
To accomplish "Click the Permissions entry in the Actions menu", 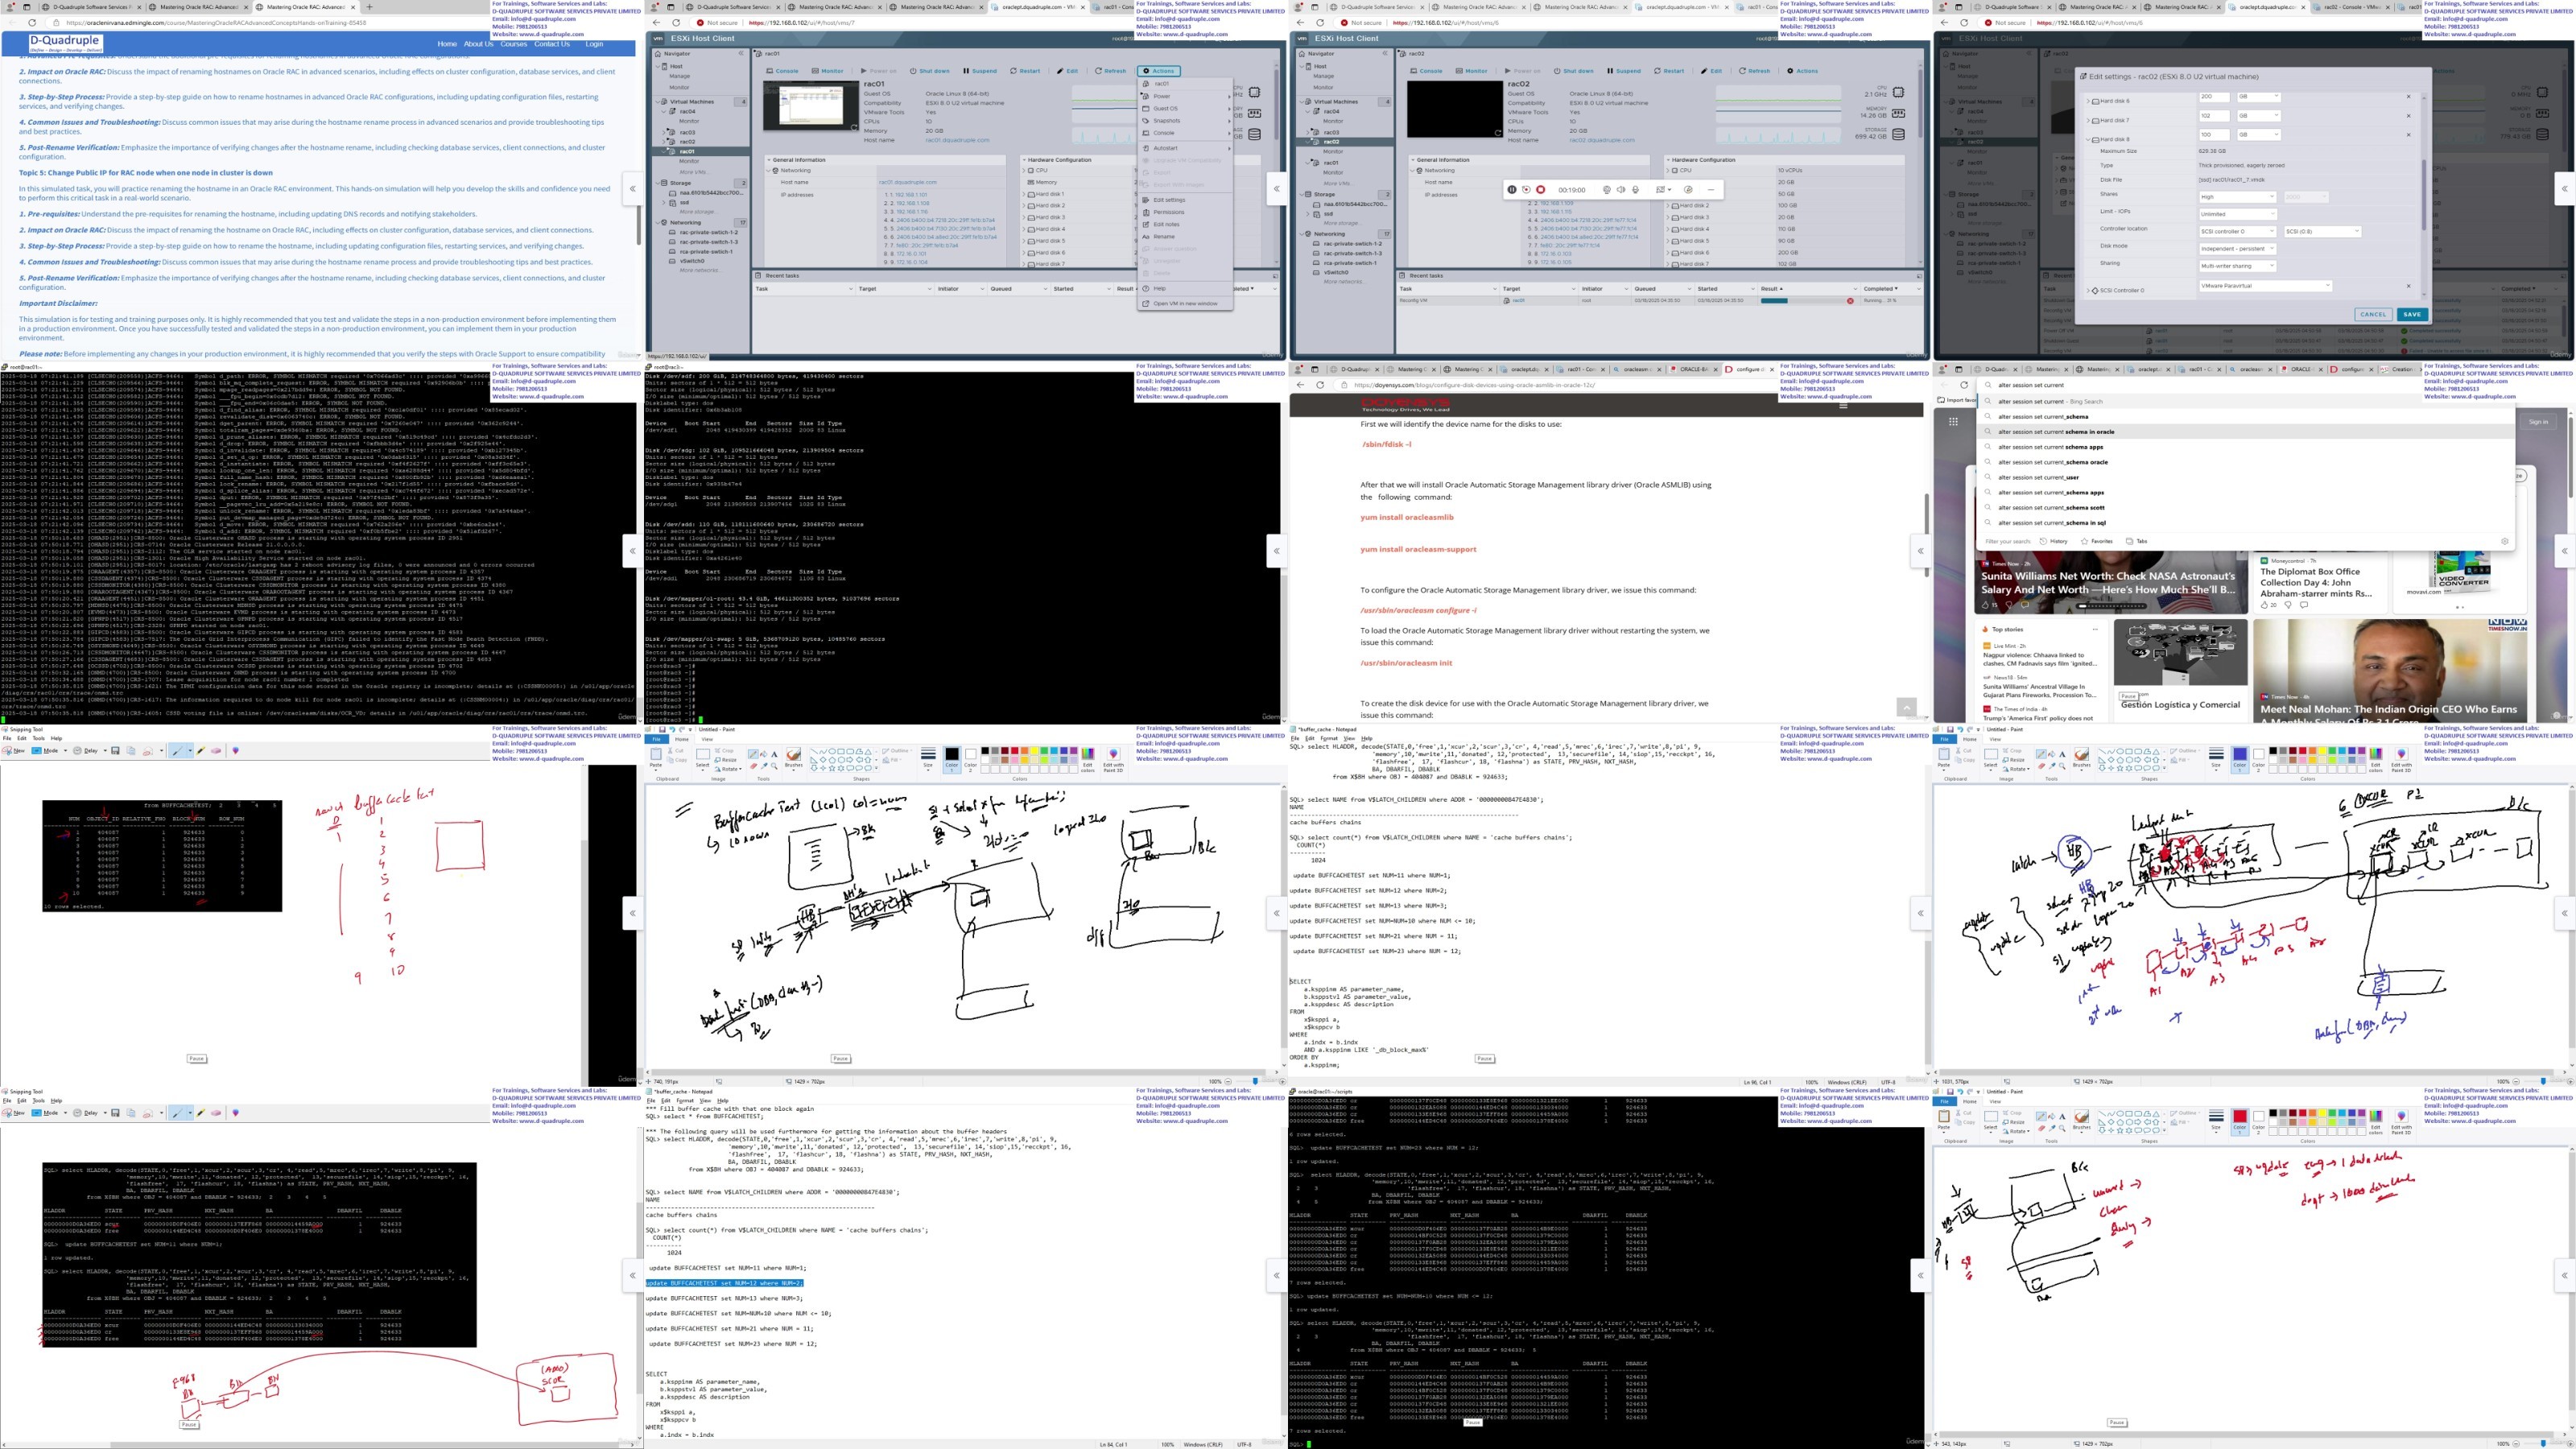I will pyautogui.click(x=1185, y=212).
